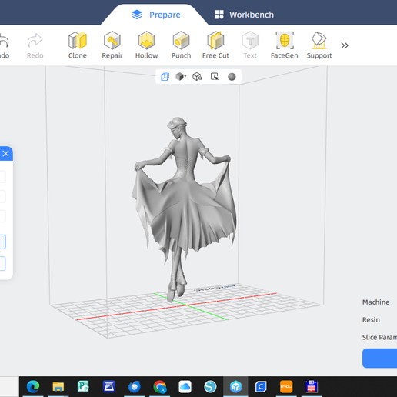Open the blue C app taskbar icon
The width and height of the screenshot is (397, 397).
[261, 386]
